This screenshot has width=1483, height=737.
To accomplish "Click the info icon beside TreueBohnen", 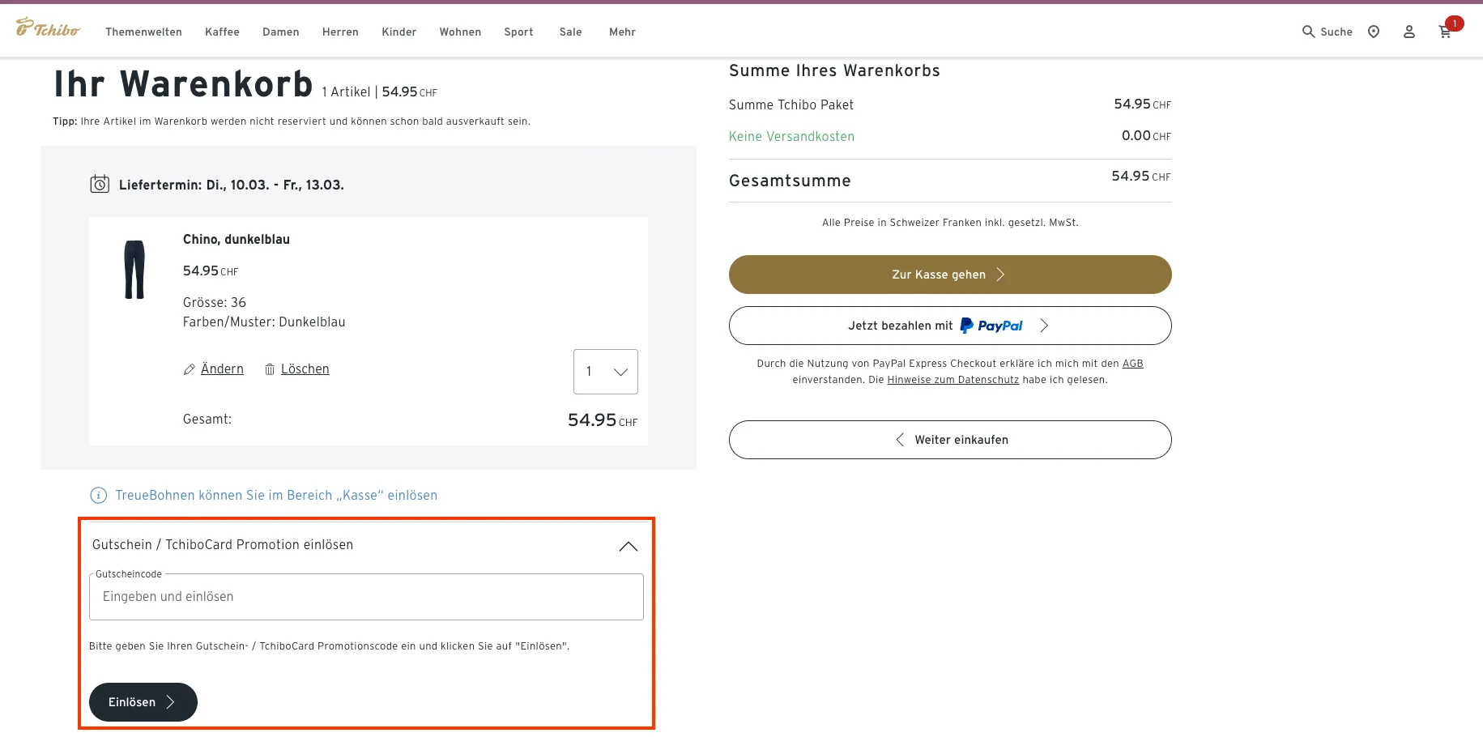I will [99, 495].
